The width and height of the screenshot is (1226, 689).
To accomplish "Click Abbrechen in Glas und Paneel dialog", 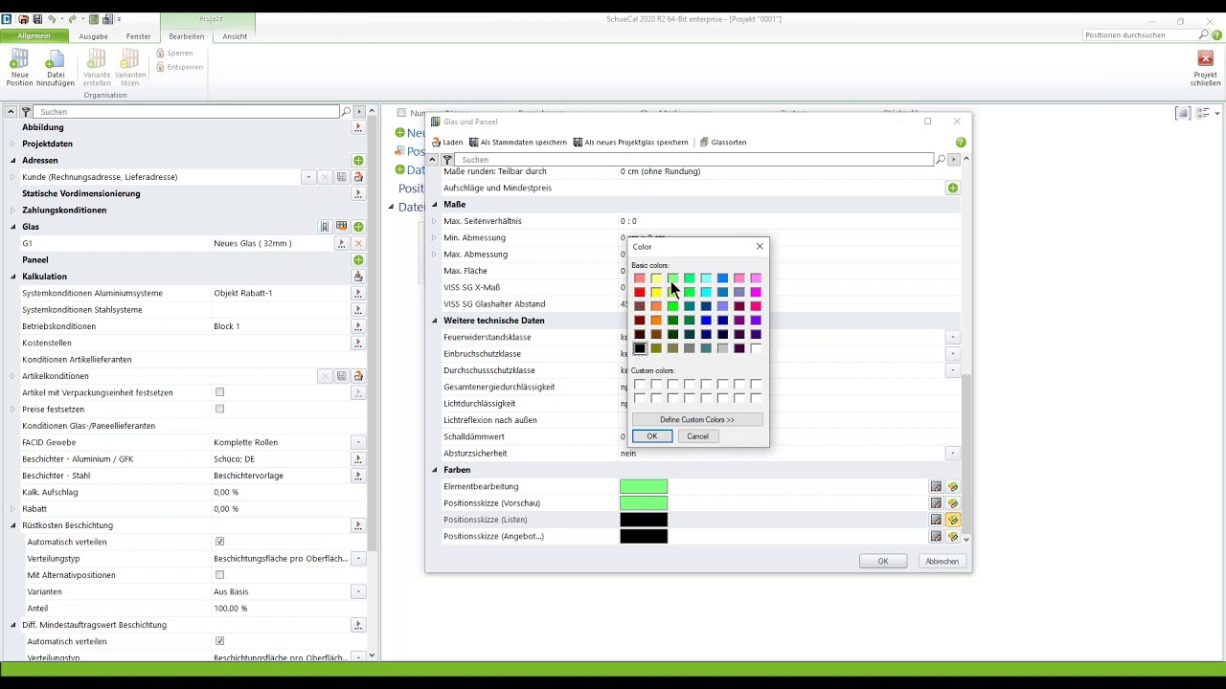I will point(942,562).
